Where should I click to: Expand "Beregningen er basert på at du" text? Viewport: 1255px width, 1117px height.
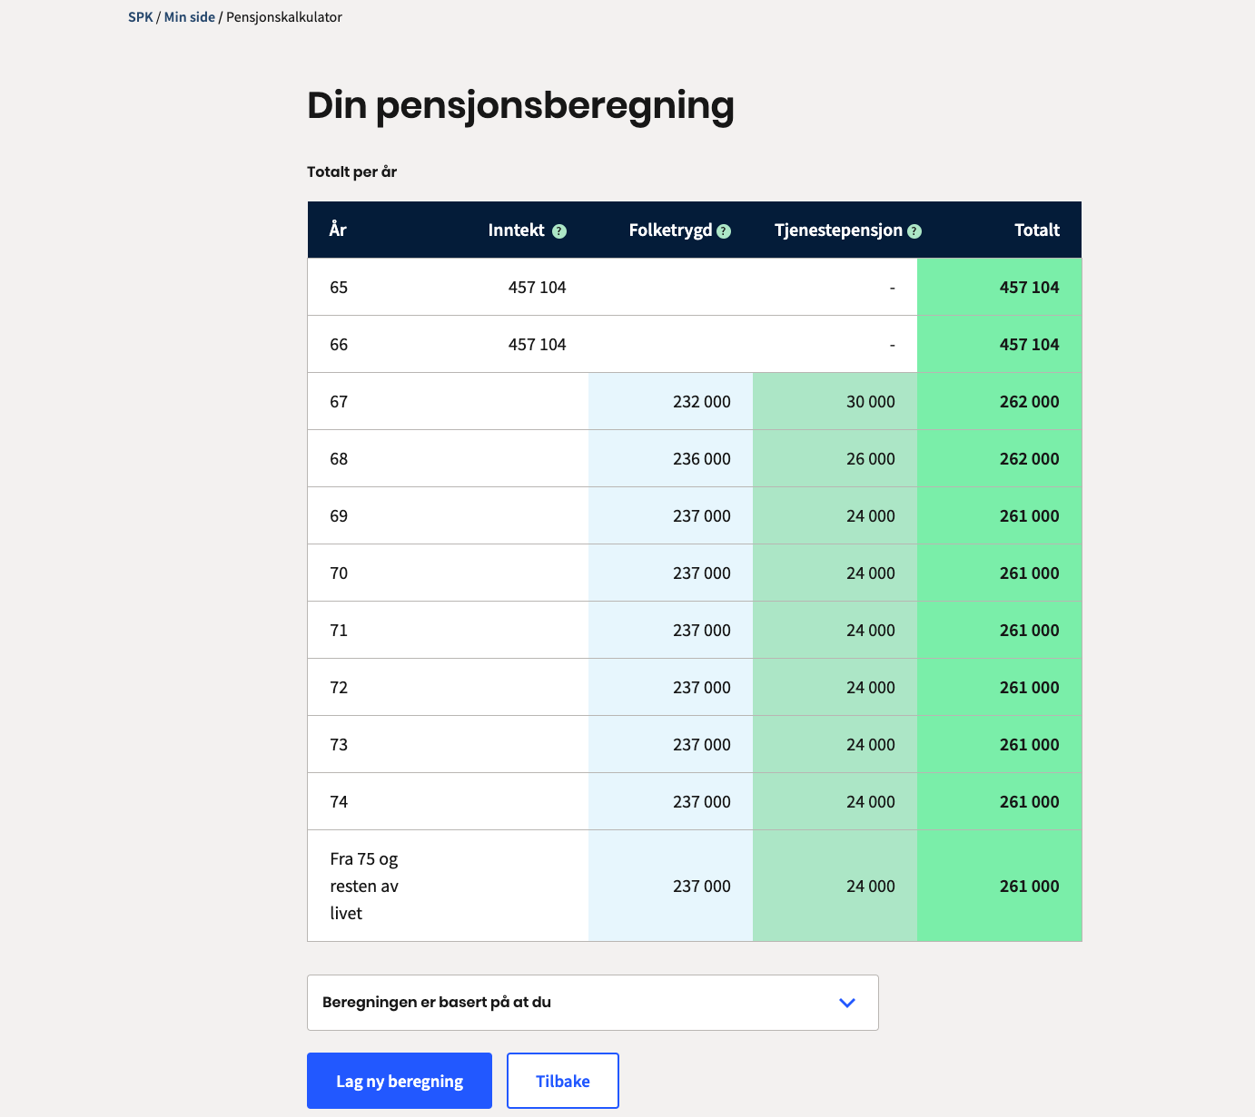coord(437,1003)
